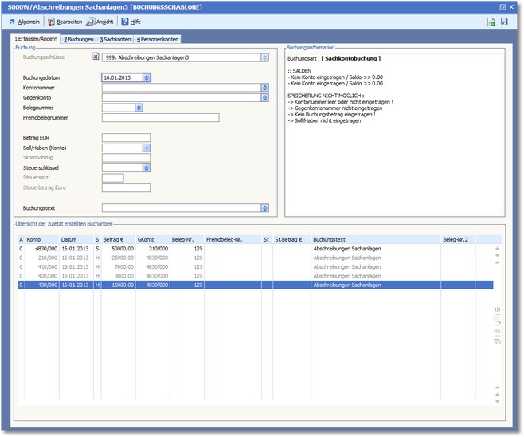The width and height of the screenshot is (524, 437).
Task: Click the new document icon in toolbar
Action: [491, 22]
